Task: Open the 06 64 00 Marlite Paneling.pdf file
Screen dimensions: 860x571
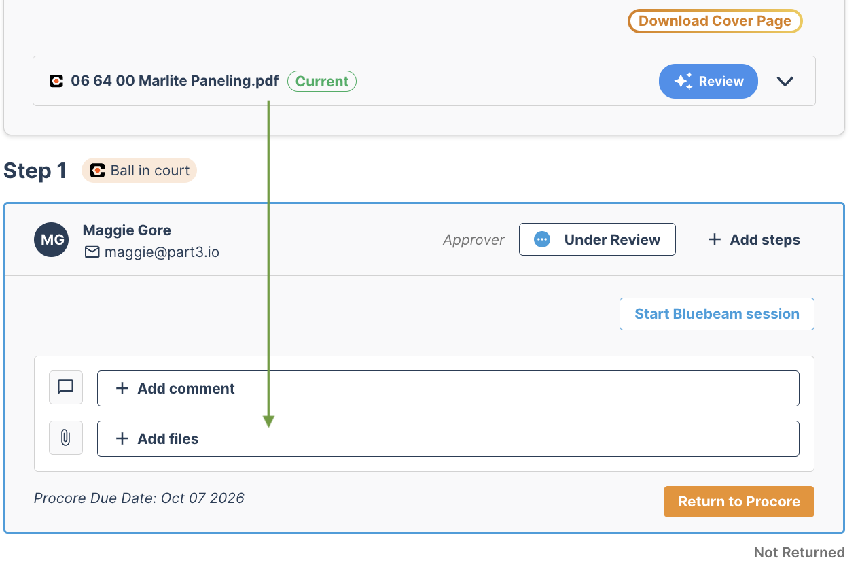Action: pos(175,82)
